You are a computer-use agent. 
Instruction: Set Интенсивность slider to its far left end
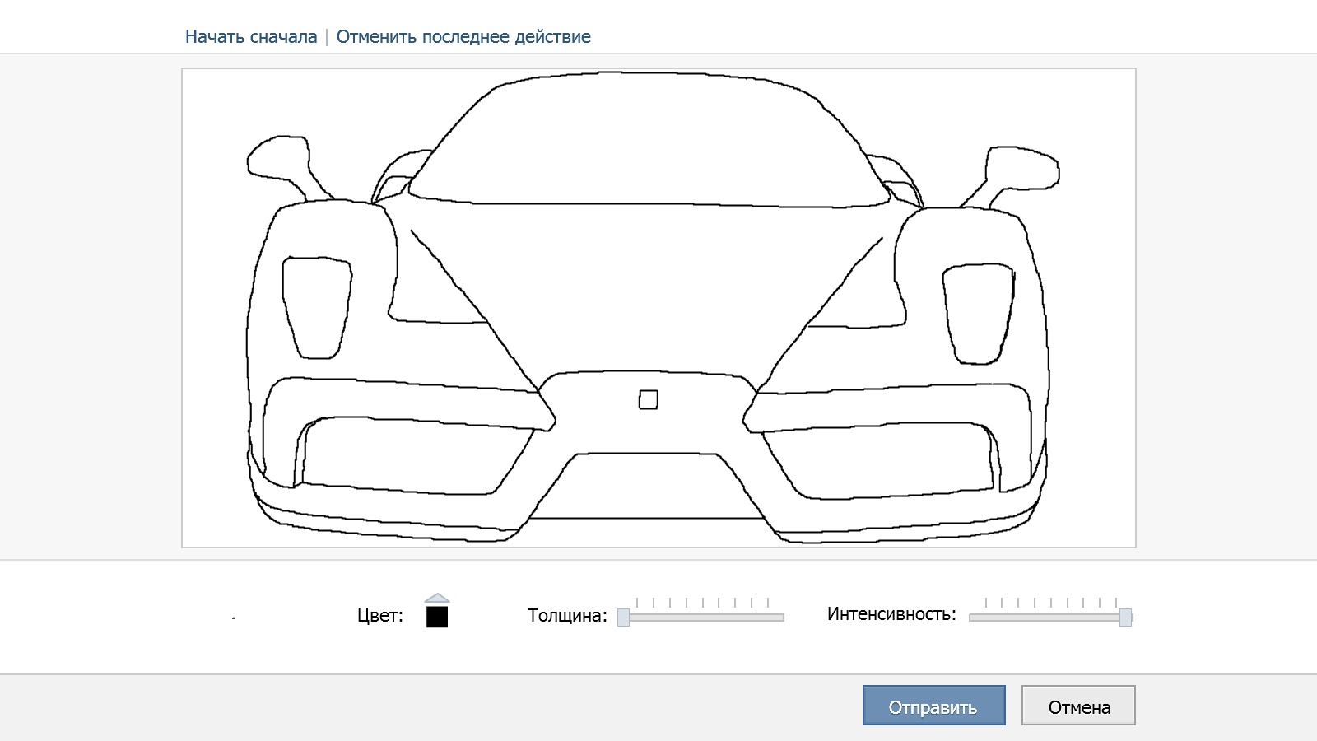pyautogui.click(x=972, y=617)
